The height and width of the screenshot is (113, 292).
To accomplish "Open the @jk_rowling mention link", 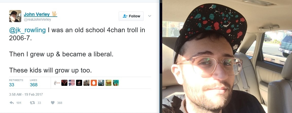I will click(27, 30).
